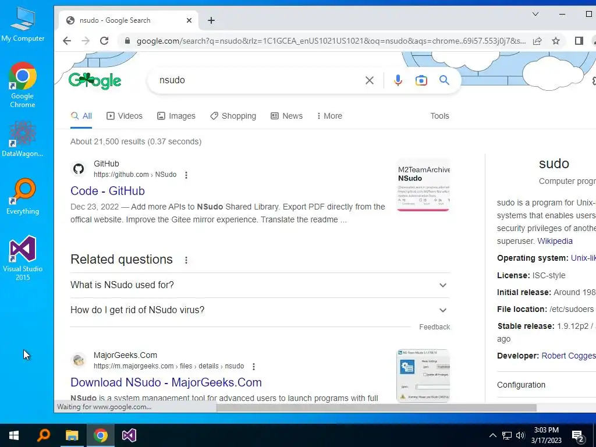The width and height of the screenshot is (596, 447).
Task: Close the nsudo Google Search tab
Action: pyautogui.click(x=189, y=20)
